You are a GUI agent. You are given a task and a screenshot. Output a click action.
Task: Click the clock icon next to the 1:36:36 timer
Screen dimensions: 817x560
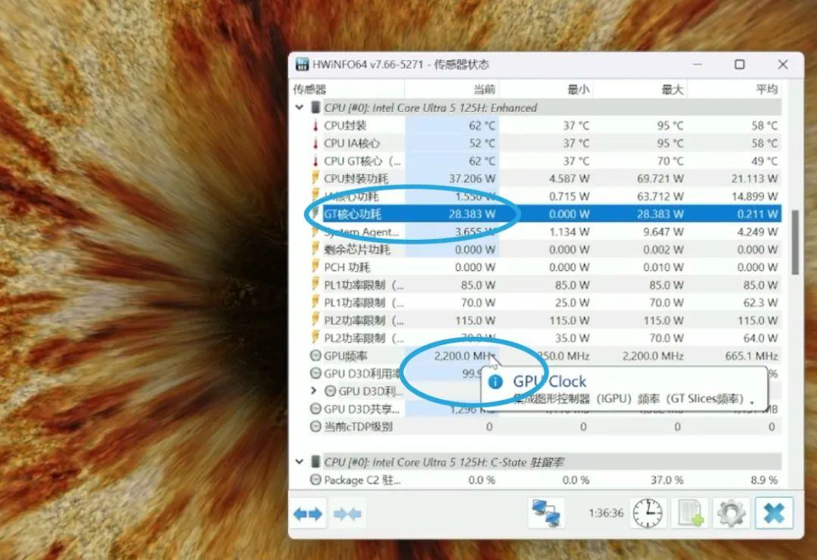point(647,514)
